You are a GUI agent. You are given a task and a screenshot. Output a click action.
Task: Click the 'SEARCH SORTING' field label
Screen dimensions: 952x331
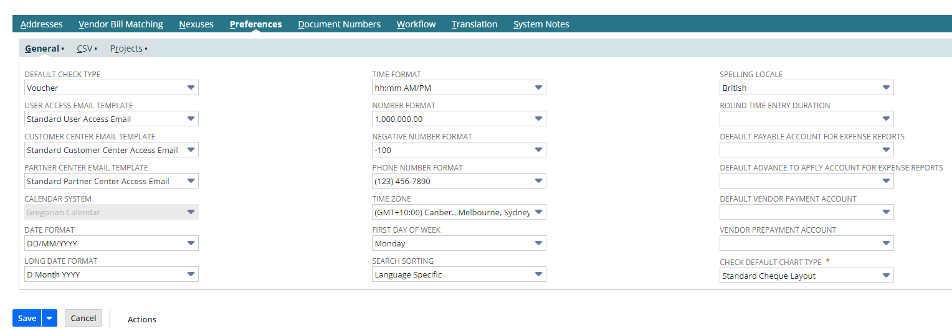[403, 261]
